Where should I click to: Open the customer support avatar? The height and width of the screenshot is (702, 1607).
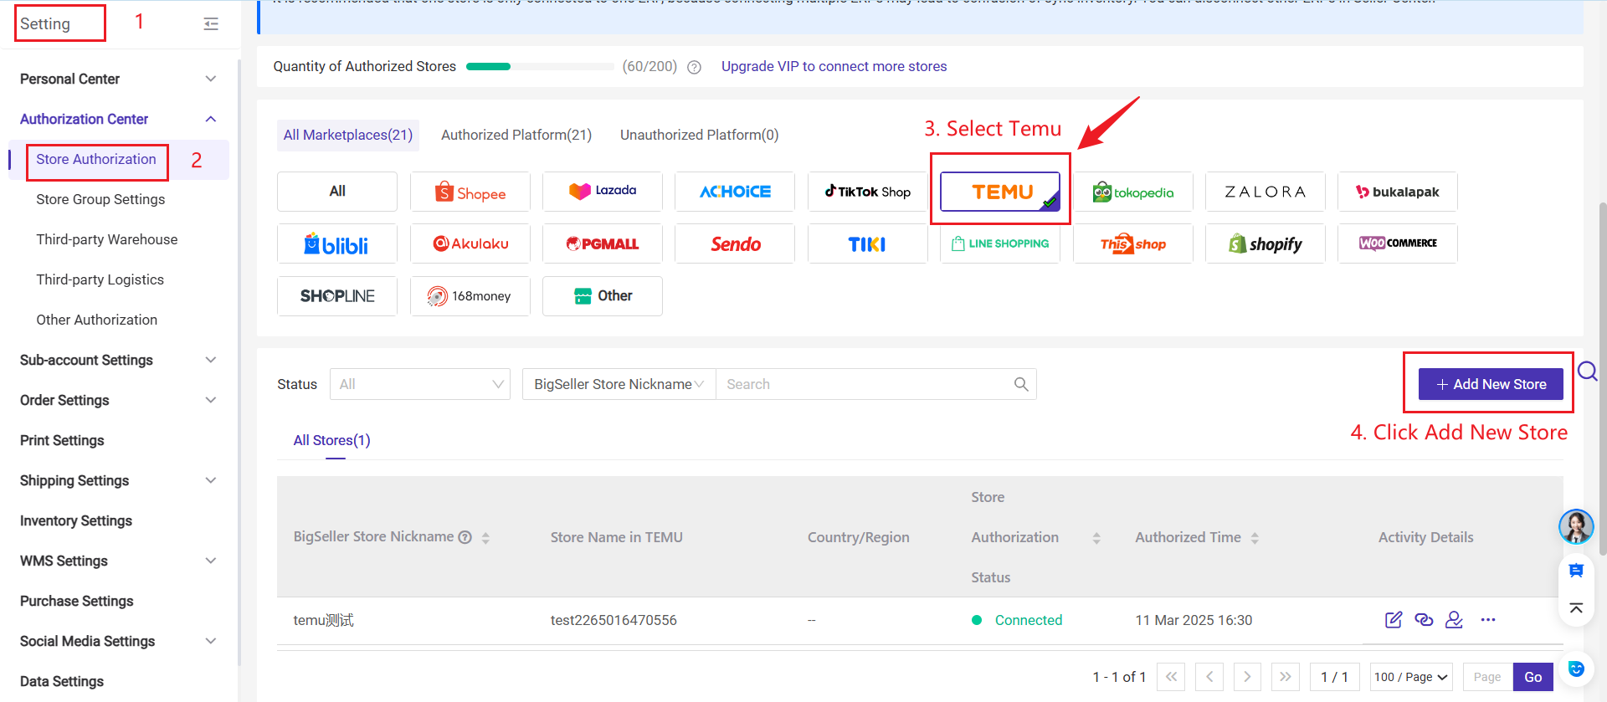[x=1576, y=526]
